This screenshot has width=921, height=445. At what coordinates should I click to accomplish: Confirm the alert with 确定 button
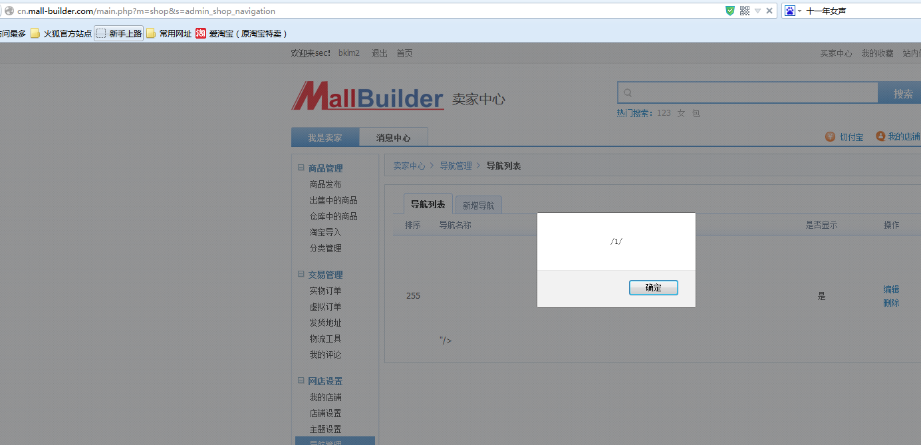[654, 287]
